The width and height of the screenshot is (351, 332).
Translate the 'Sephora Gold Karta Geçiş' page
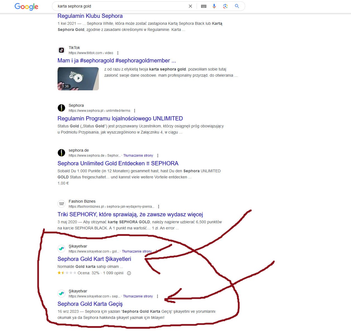138,296
